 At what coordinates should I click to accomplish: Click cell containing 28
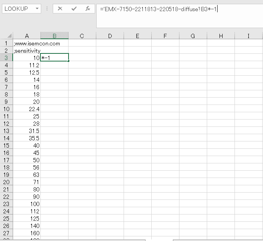(27, 124)
